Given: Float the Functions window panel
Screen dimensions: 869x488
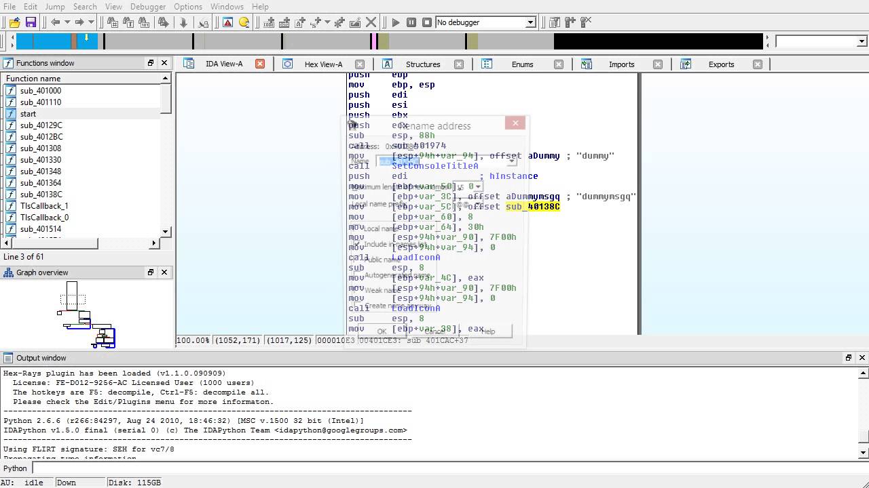Looking at the screenshot, I should (x=151, y=63).
